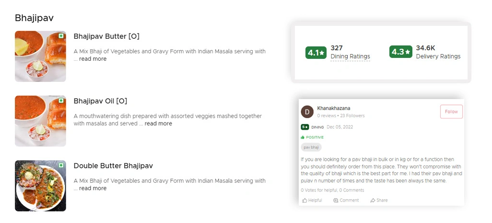Click the Comment speech bubble icon
Image resolution: width=492 pixels, height=223 pixels.
point(336,201)
